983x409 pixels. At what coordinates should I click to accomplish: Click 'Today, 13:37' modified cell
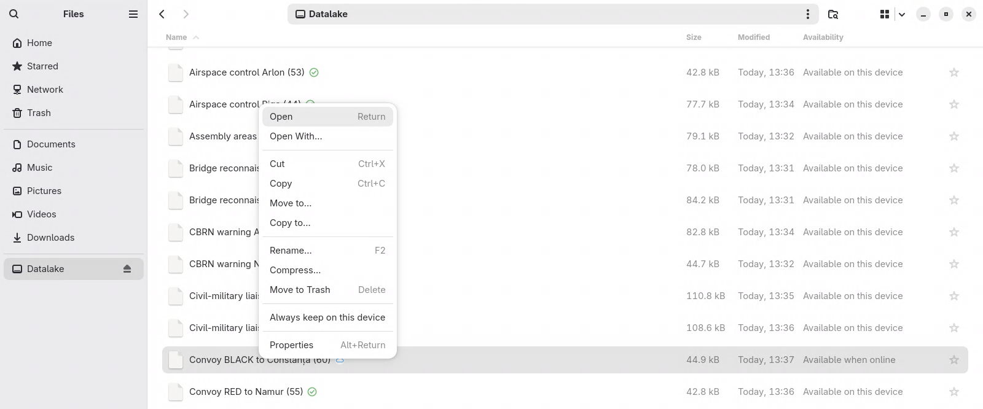766,360
